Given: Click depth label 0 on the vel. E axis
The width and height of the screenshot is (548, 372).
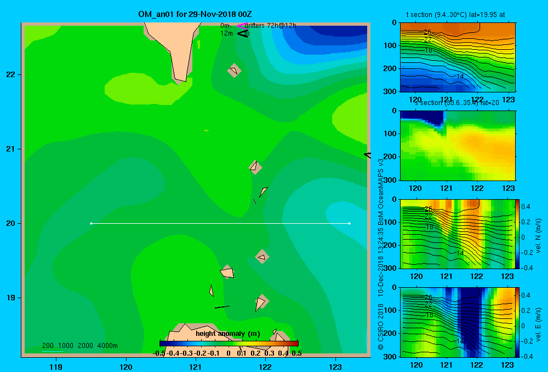Looking at the screenshot, I should (x=394, y=288).
